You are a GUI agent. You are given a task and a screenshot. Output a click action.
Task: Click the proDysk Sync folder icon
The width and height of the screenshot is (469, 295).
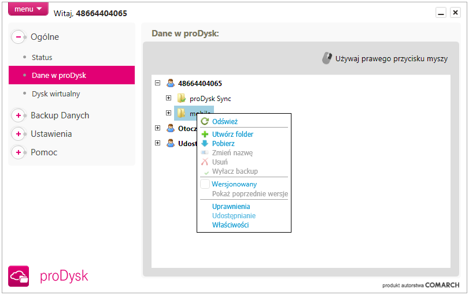[182, 98]
